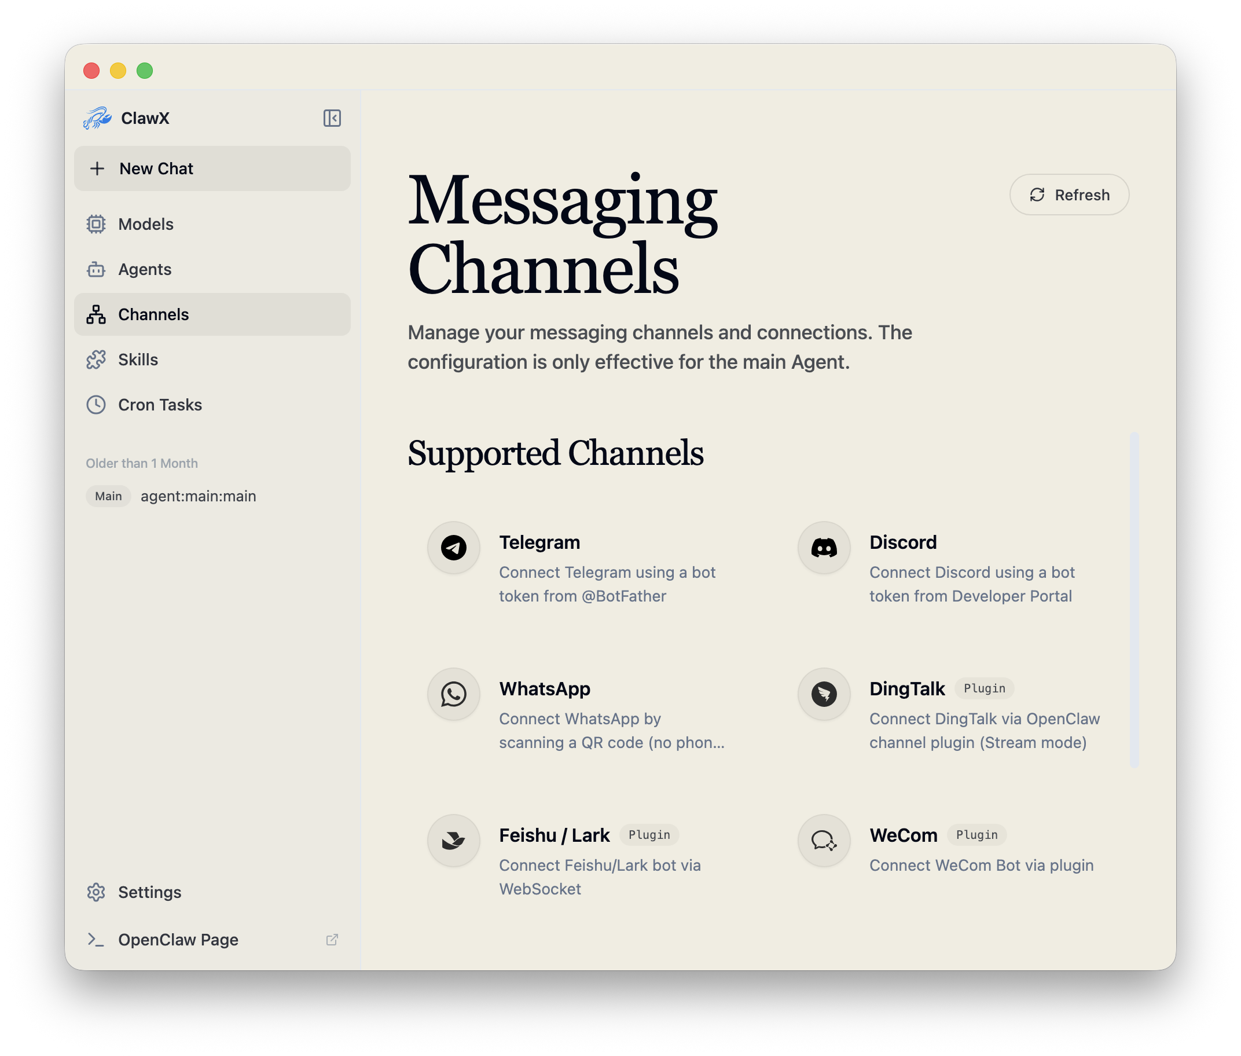This screenshot has width=1241, height=1056.
Task: Click the Discord channel icon
Action: [823, 547]
